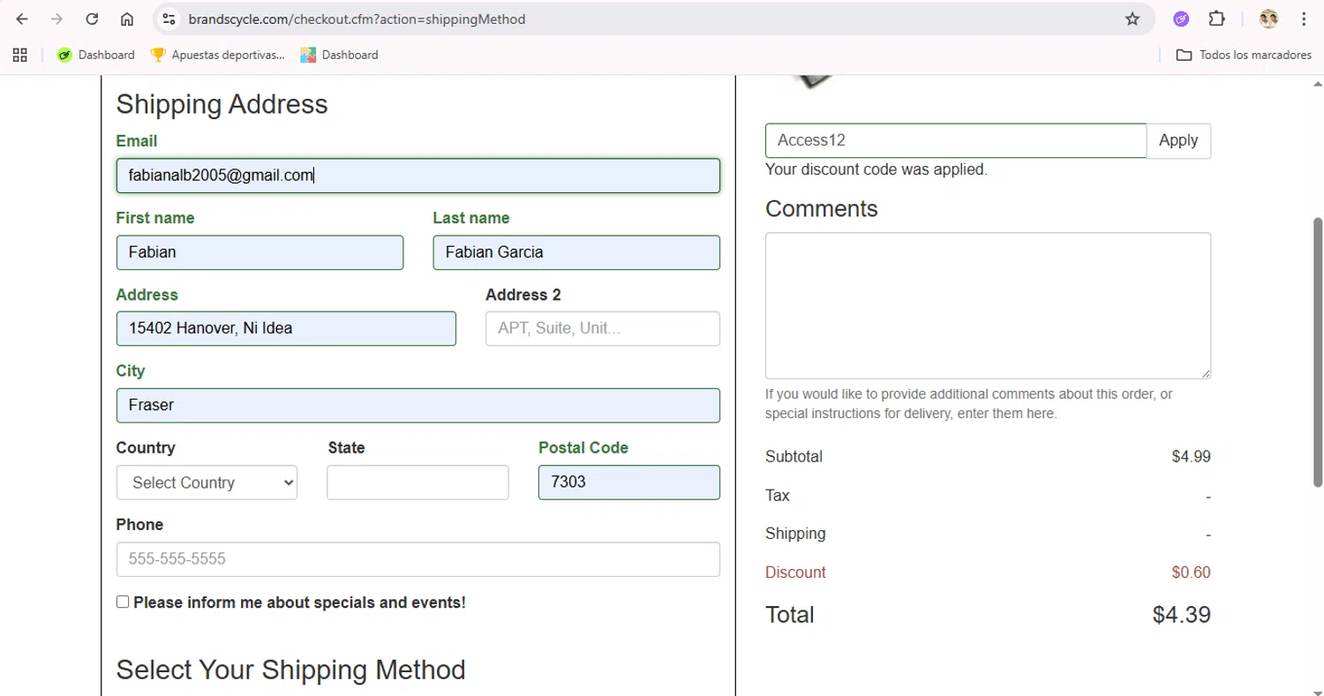Click the State input field
The height and width of the screenshot is (696, 1324).
[x=418, y=483]
